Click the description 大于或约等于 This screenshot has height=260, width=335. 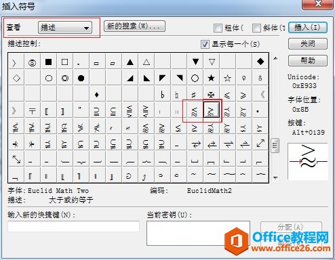[x=71, y=200]
